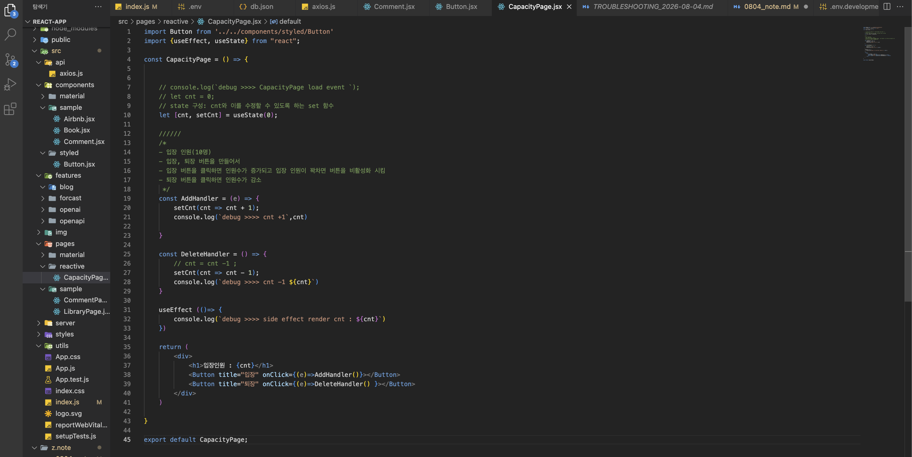Switch to the Comment.jsx tab
912x457 pixels.
[x=393, y=7]
